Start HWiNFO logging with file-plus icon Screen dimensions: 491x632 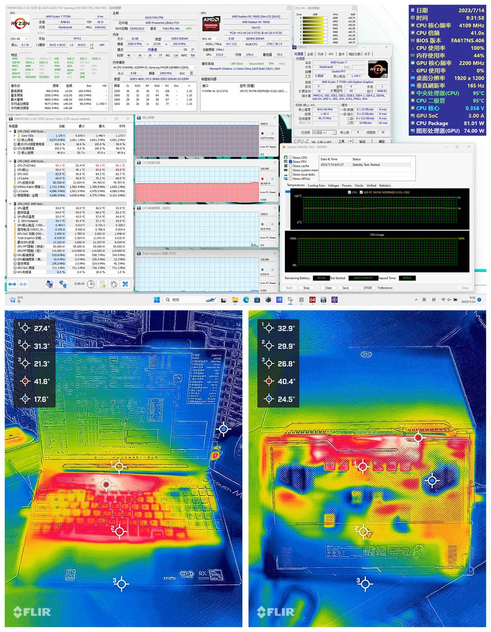click(102, 284)
